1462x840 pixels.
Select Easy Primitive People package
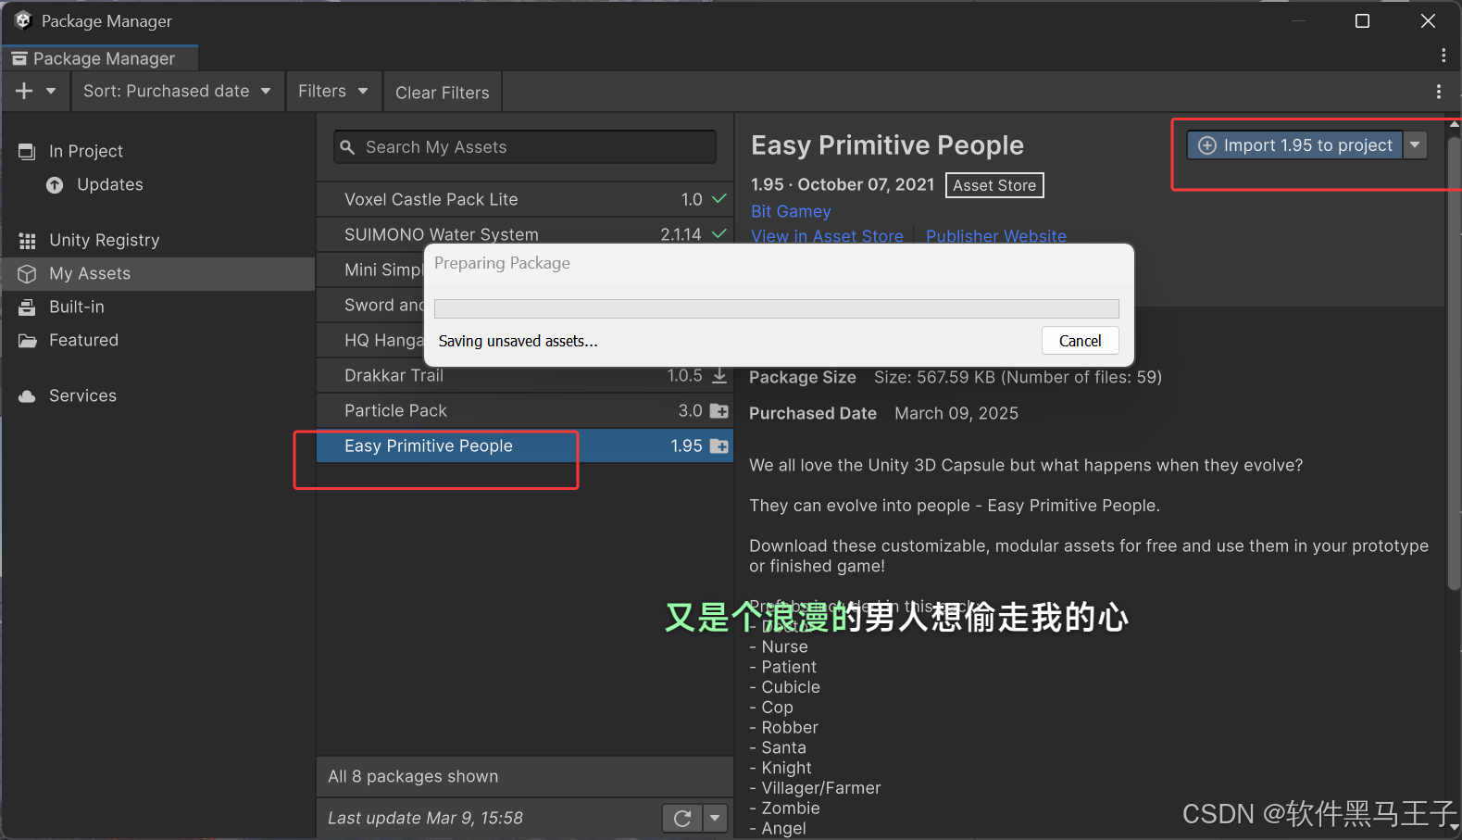pyautogui.click(x=525, y=445)
